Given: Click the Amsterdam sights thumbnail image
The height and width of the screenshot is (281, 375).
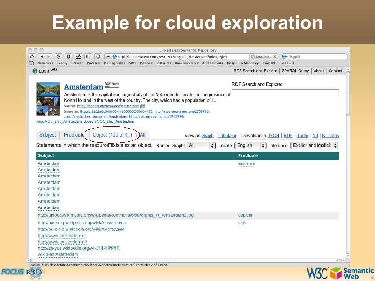Looking at the screenshot, I should tap(48, 99).
